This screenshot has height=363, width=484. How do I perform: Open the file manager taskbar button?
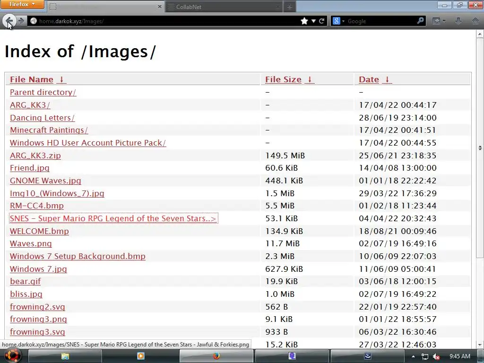(65, 356)
